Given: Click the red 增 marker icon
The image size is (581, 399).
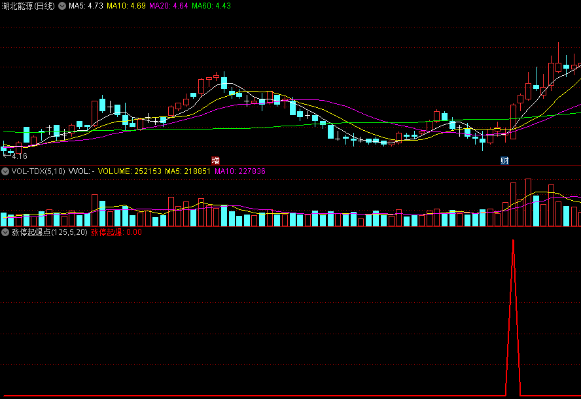Looking at the screenshot, I should point(216,160).
